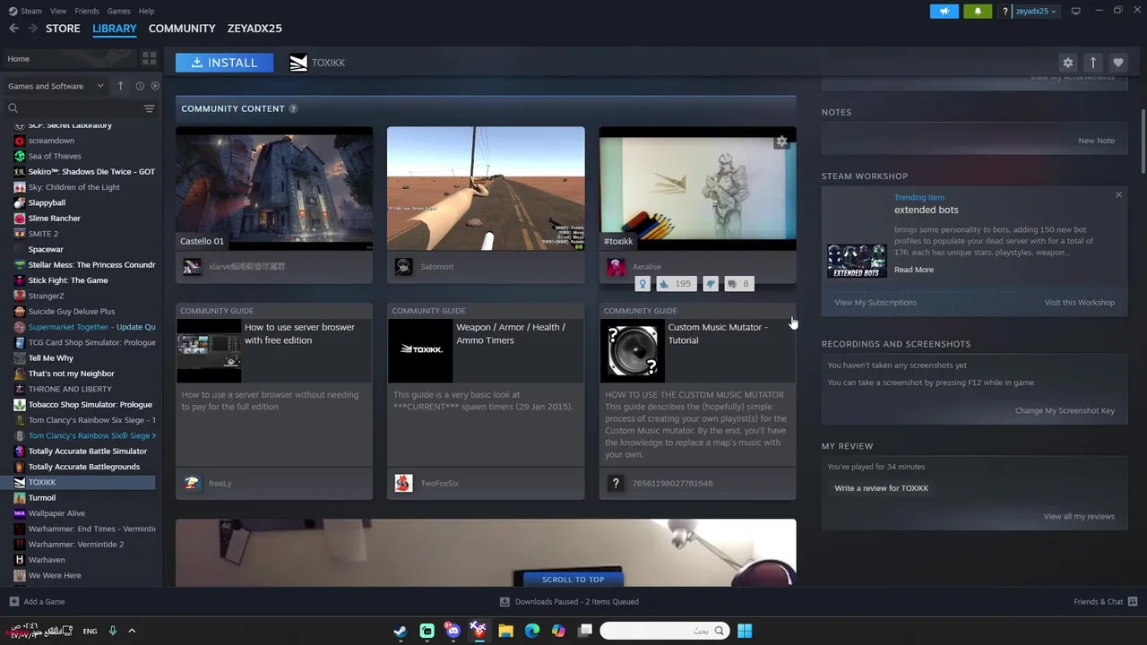Click the Home button in the sidebar

click(x=68, y=58)
